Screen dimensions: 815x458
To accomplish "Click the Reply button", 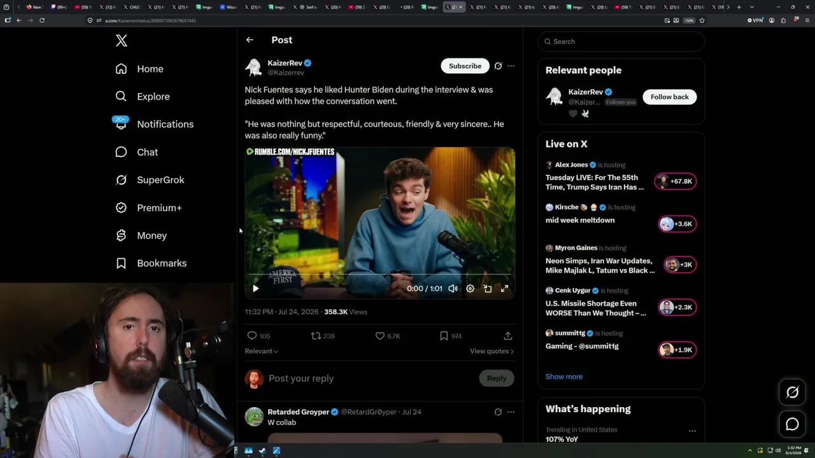I will (497, 378).
